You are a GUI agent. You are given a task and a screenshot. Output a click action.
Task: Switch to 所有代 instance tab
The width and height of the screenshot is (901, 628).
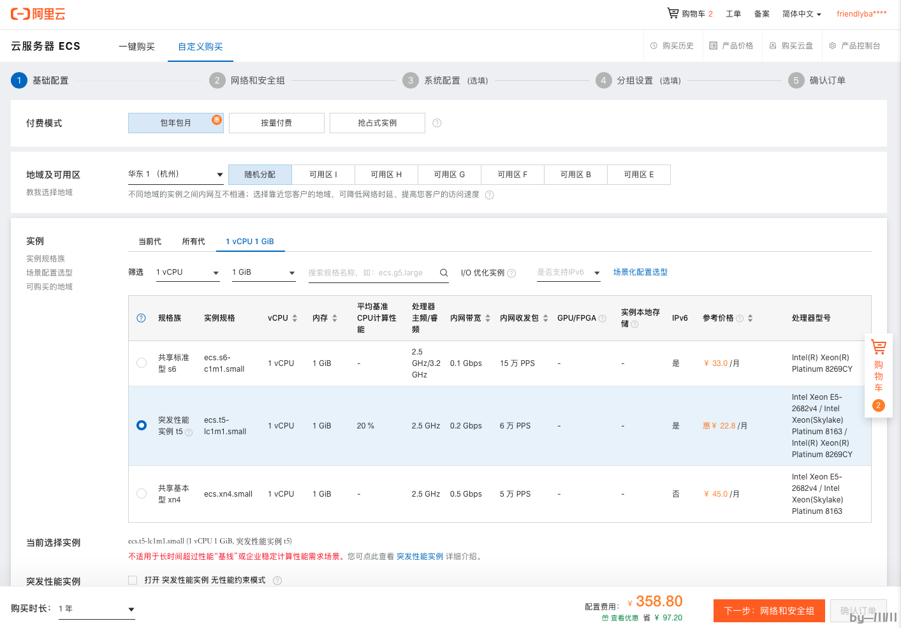click(x=193, y=242)
